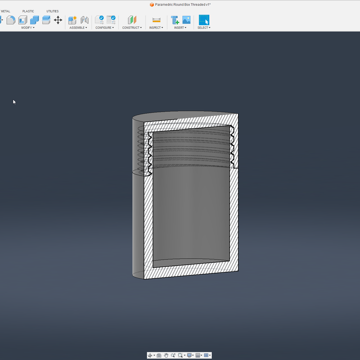The width and height of the screenshot is (360, 360).
Task: Open the INSPECT dropdown menu
Action: (x=156, y=28)
